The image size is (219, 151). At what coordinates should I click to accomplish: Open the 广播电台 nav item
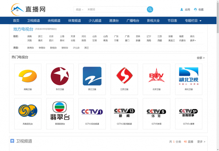pos(133,20)
